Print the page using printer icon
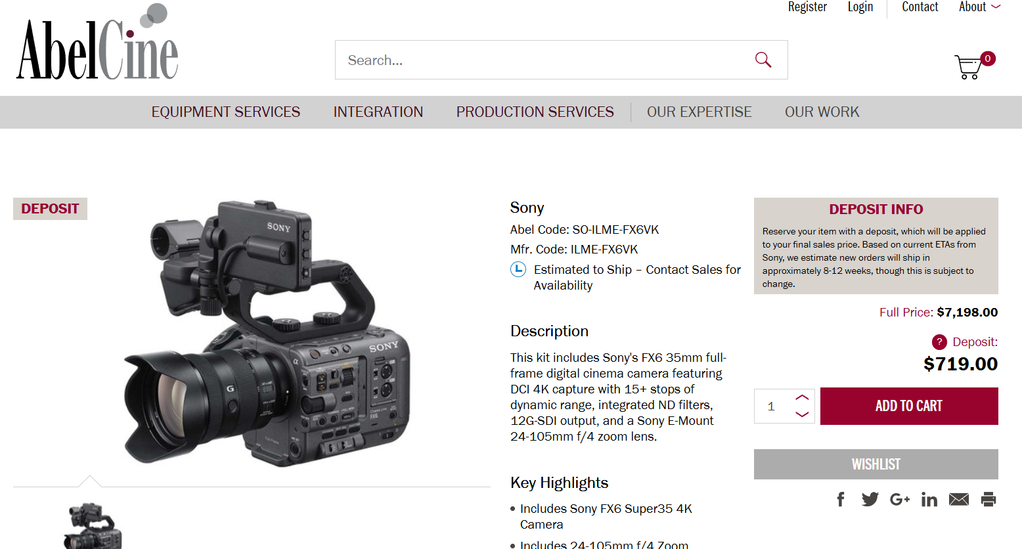 pyautogui.click(x=988, y=500)
